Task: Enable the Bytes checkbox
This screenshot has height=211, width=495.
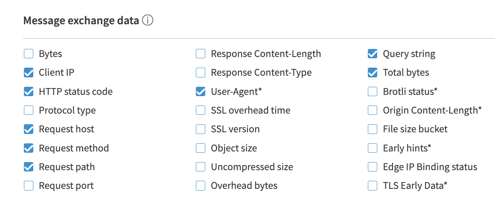Action: (x=29, y=54)
